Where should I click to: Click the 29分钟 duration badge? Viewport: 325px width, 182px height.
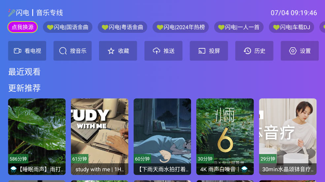(268, 159)
